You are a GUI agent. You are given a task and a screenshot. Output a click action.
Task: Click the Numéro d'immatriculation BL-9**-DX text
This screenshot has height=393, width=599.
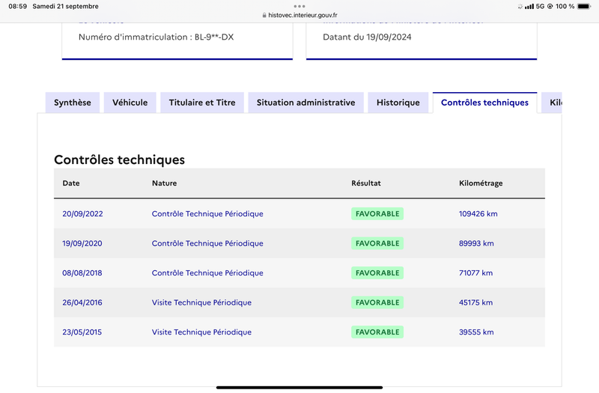(156, 37)
